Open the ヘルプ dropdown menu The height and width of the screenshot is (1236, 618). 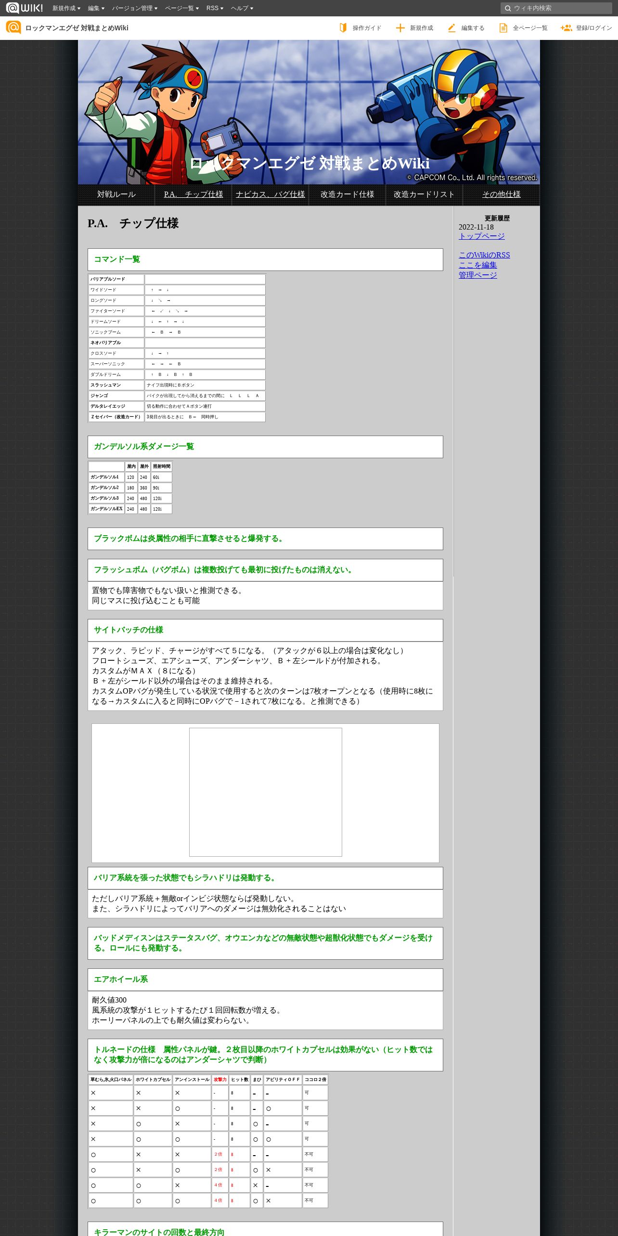(x=242, y=8)
